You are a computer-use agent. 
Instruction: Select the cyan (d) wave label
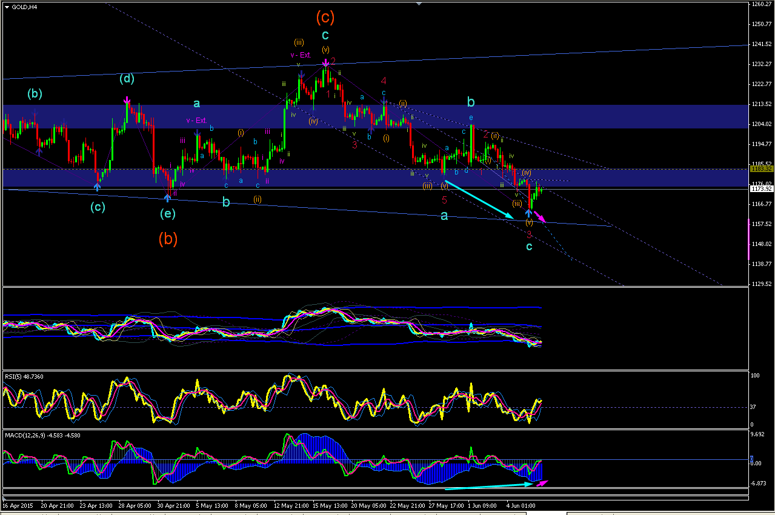pyautogui.click(x=127, y=78)
